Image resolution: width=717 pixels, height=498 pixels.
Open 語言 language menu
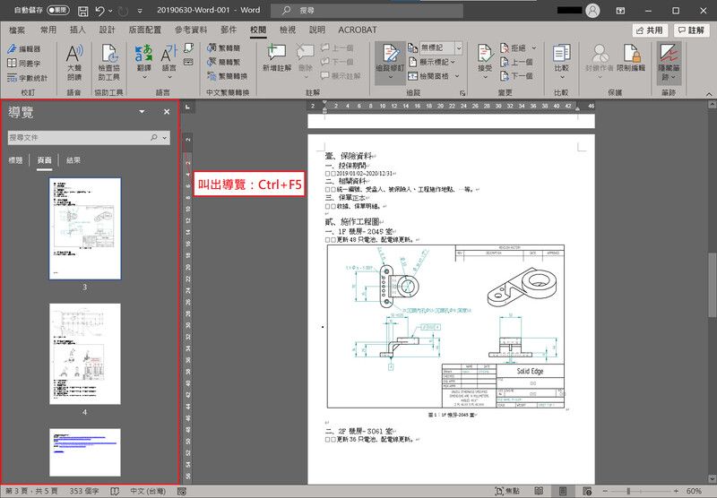(x=168, y=62)
